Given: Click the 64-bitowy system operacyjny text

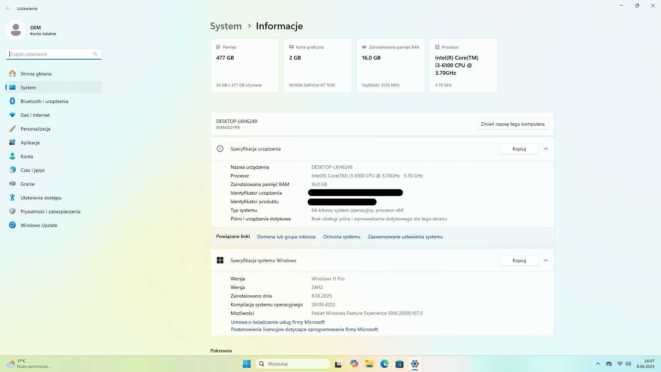Looking at the screenshot, I should tap(357, 210).
